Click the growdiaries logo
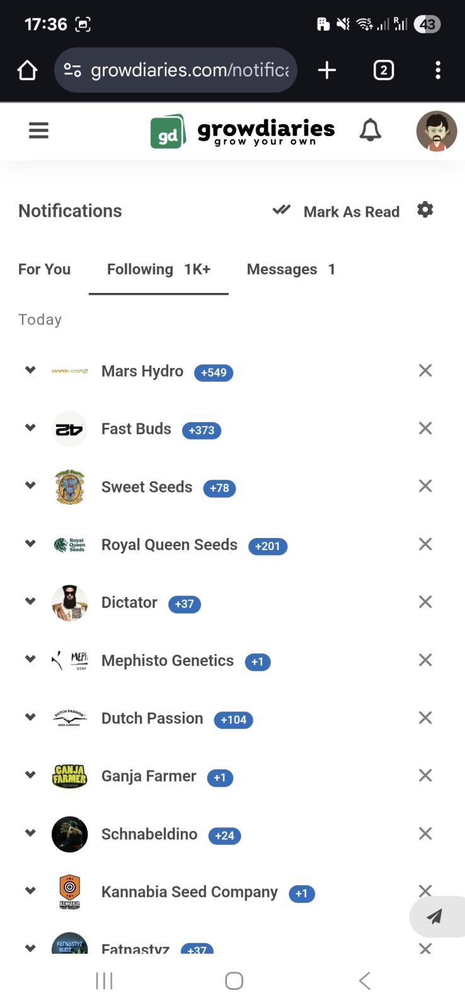The width and height of the screenshot is (465, 1008). (243, 131)
